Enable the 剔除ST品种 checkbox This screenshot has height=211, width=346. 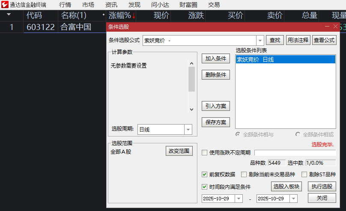pos(304,175)
